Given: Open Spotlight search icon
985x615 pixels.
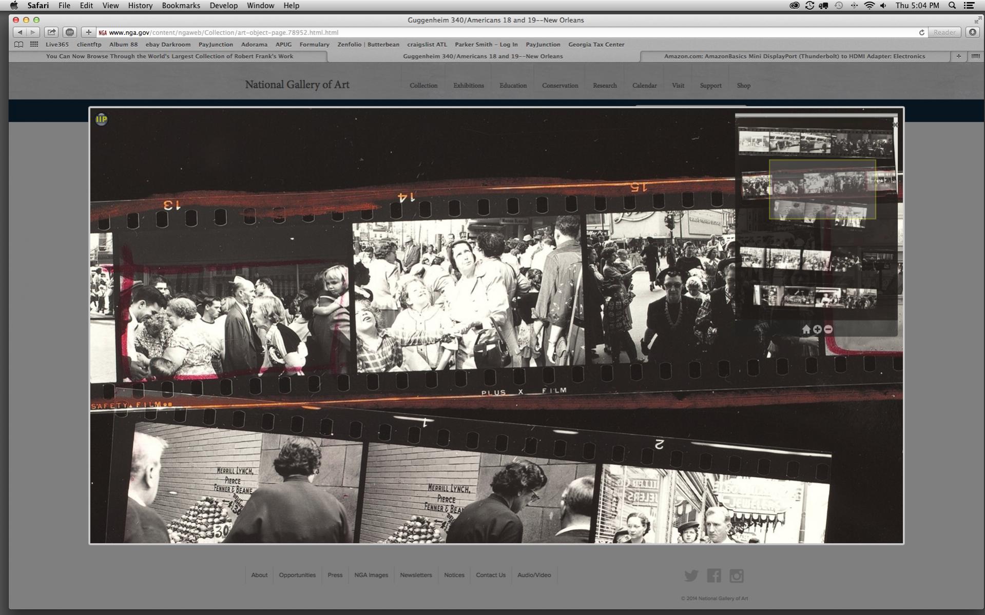Looking at the screenshot, I should point(952,6).
